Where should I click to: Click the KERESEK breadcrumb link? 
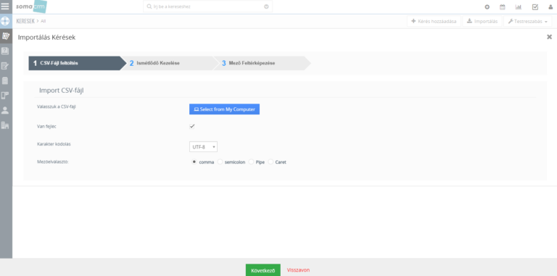pyautogui.click(x=25, y=21)
